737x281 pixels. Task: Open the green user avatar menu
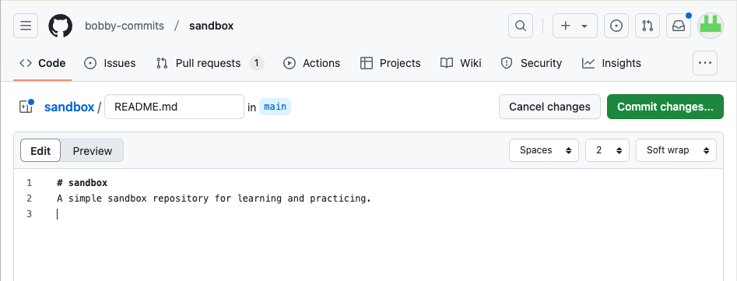[x=711, y=26]
